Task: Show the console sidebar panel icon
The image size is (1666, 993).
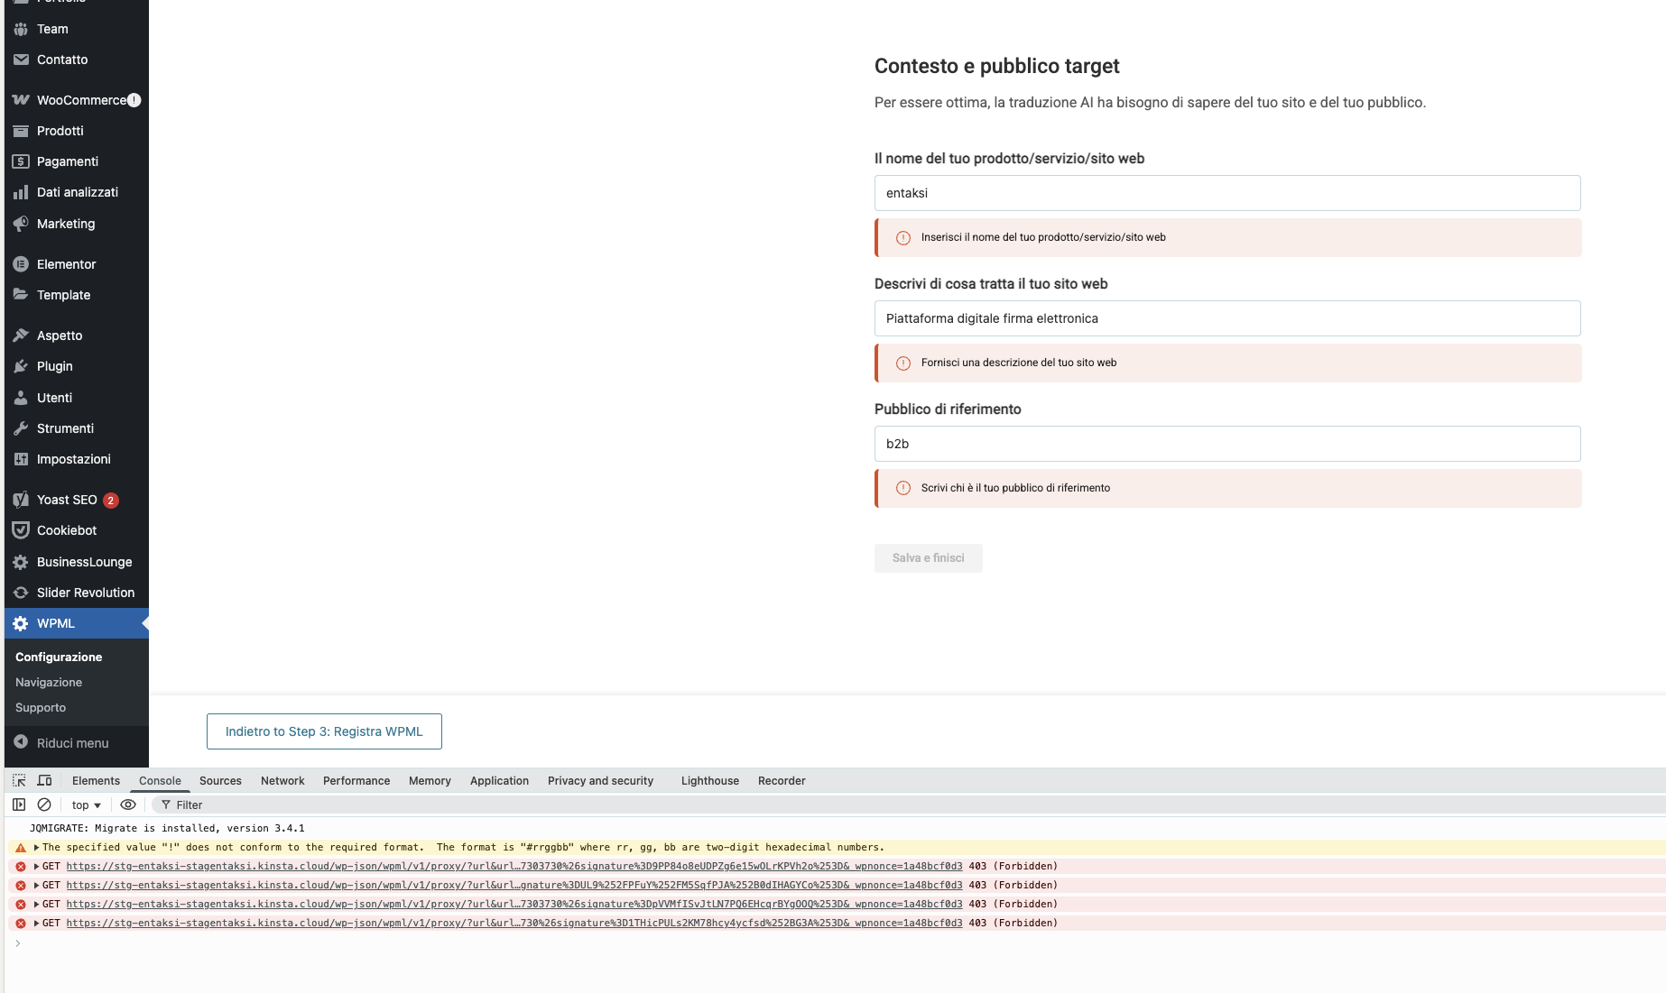Action: [x=19, y=805]
